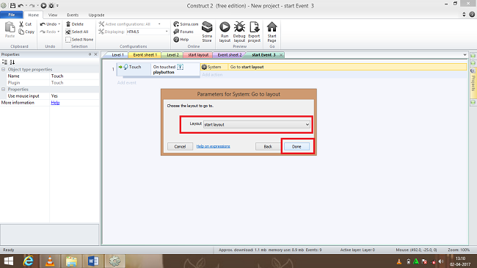Click the Go to start layout action
Screen dimensions: 477x268
247,67
